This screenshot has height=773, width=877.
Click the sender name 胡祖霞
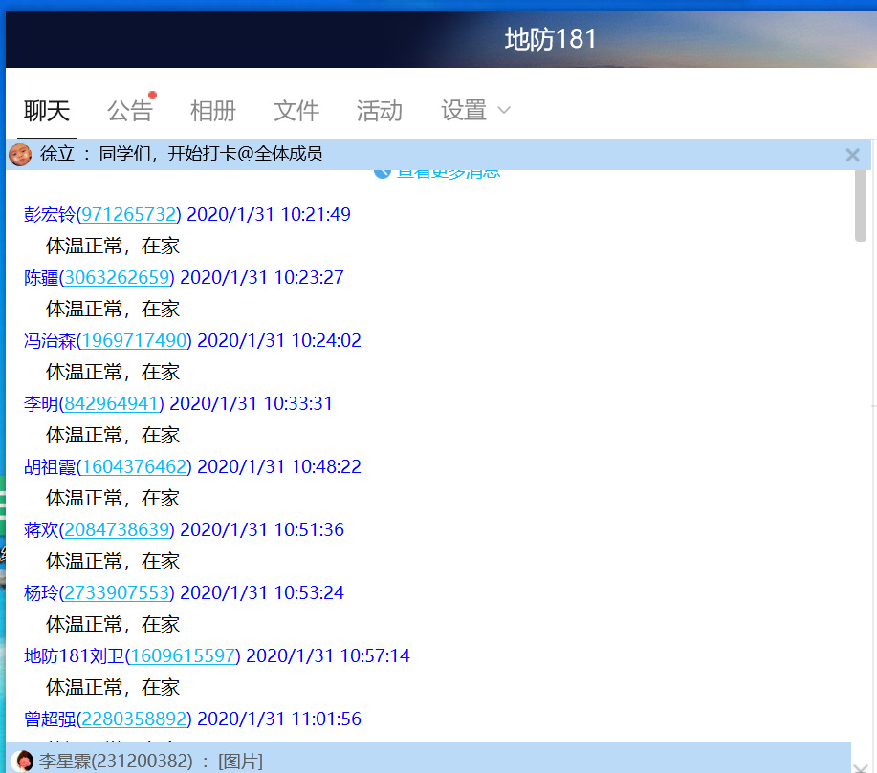(49, 467)
